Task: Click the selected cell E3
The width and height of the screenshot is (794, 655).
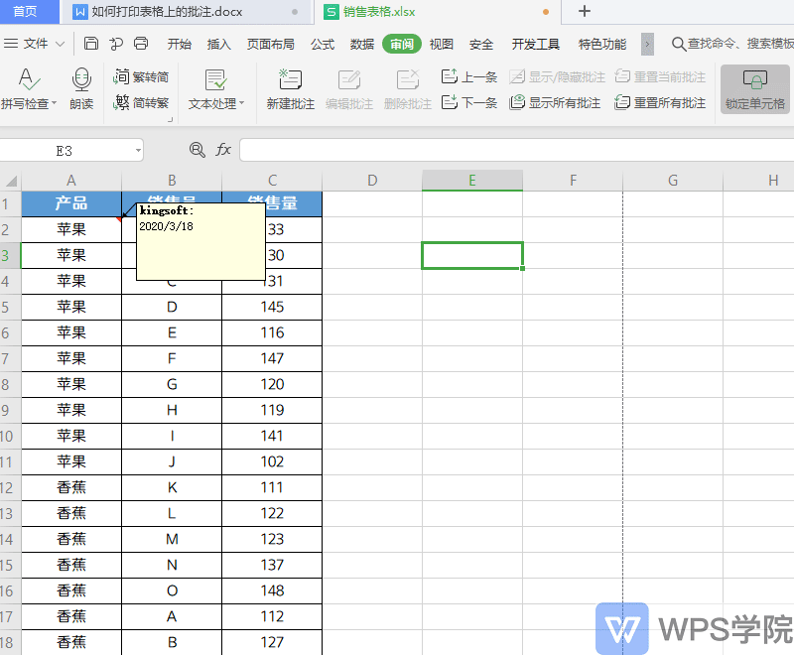Action: tap(472, 255)
